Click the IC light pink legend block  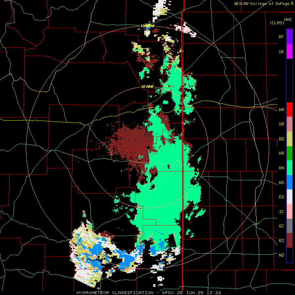click(x=289, y=211)
